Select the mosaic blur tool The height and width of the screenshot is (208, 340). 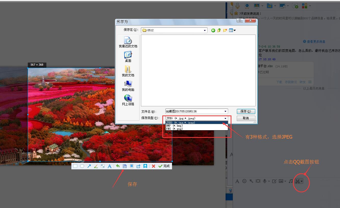pos(103,166)
